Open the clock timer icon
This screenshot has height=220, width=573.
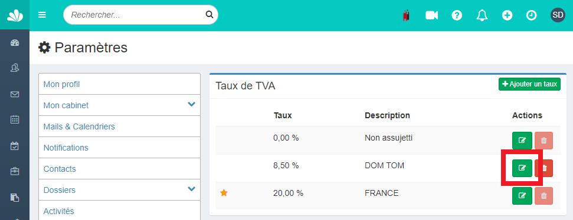531,15
